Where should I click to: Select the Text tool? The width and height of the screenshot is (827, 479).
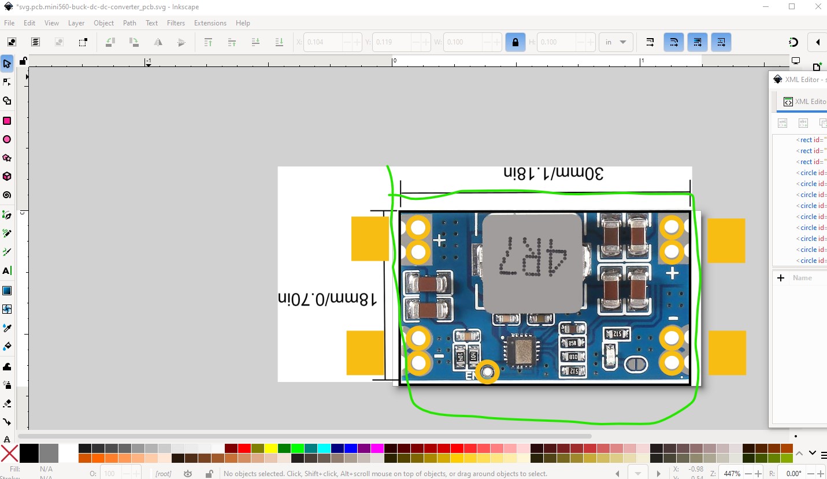coord(7,270)
